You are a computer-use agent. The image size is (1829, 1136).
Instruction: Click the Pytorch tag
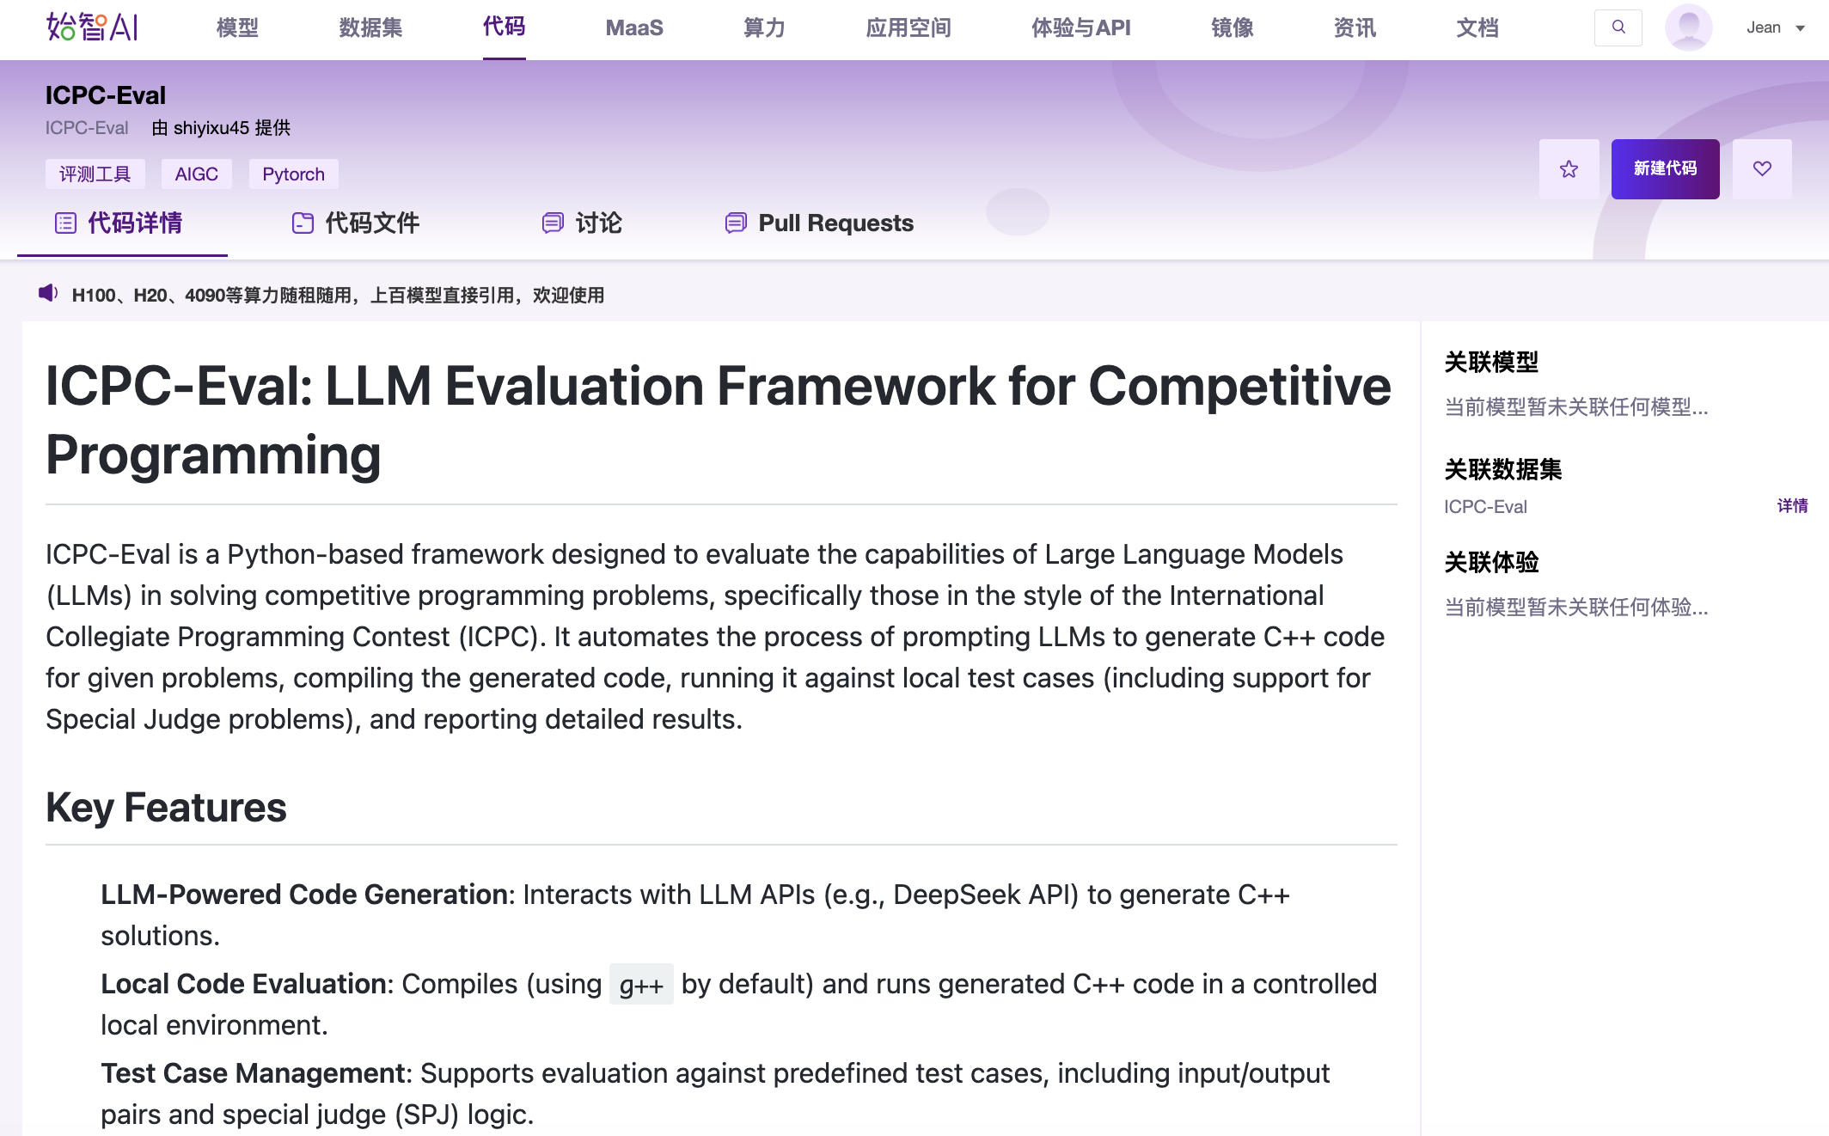(293, 174)
